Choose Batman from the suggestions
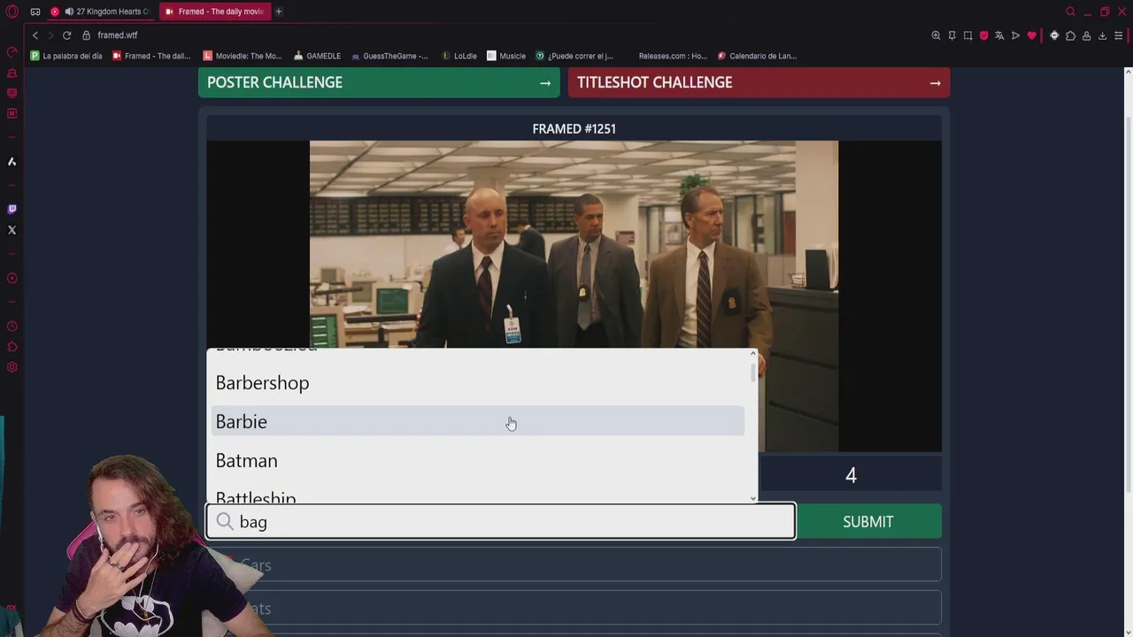Screen dimensions: 1133x637 pyautogui.click(x=478, y=460)
